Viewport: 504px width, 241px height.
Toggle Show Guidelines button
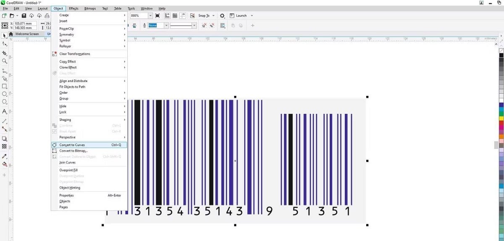[183, 16]
